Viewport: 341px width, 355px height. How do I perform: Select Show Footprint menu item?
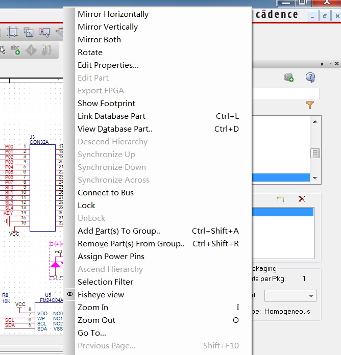106,103
